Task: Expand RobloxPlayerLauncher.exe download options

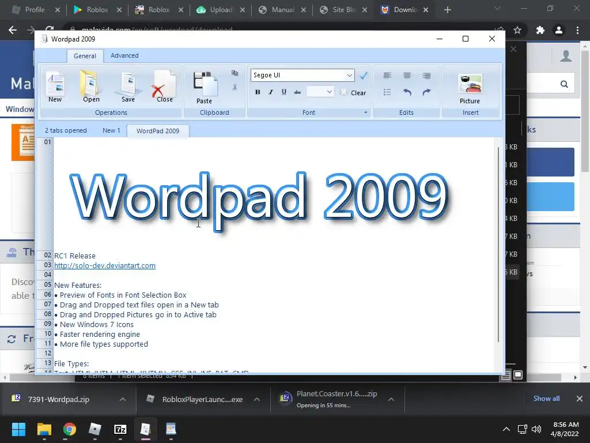Action: (x=257, y=399)
